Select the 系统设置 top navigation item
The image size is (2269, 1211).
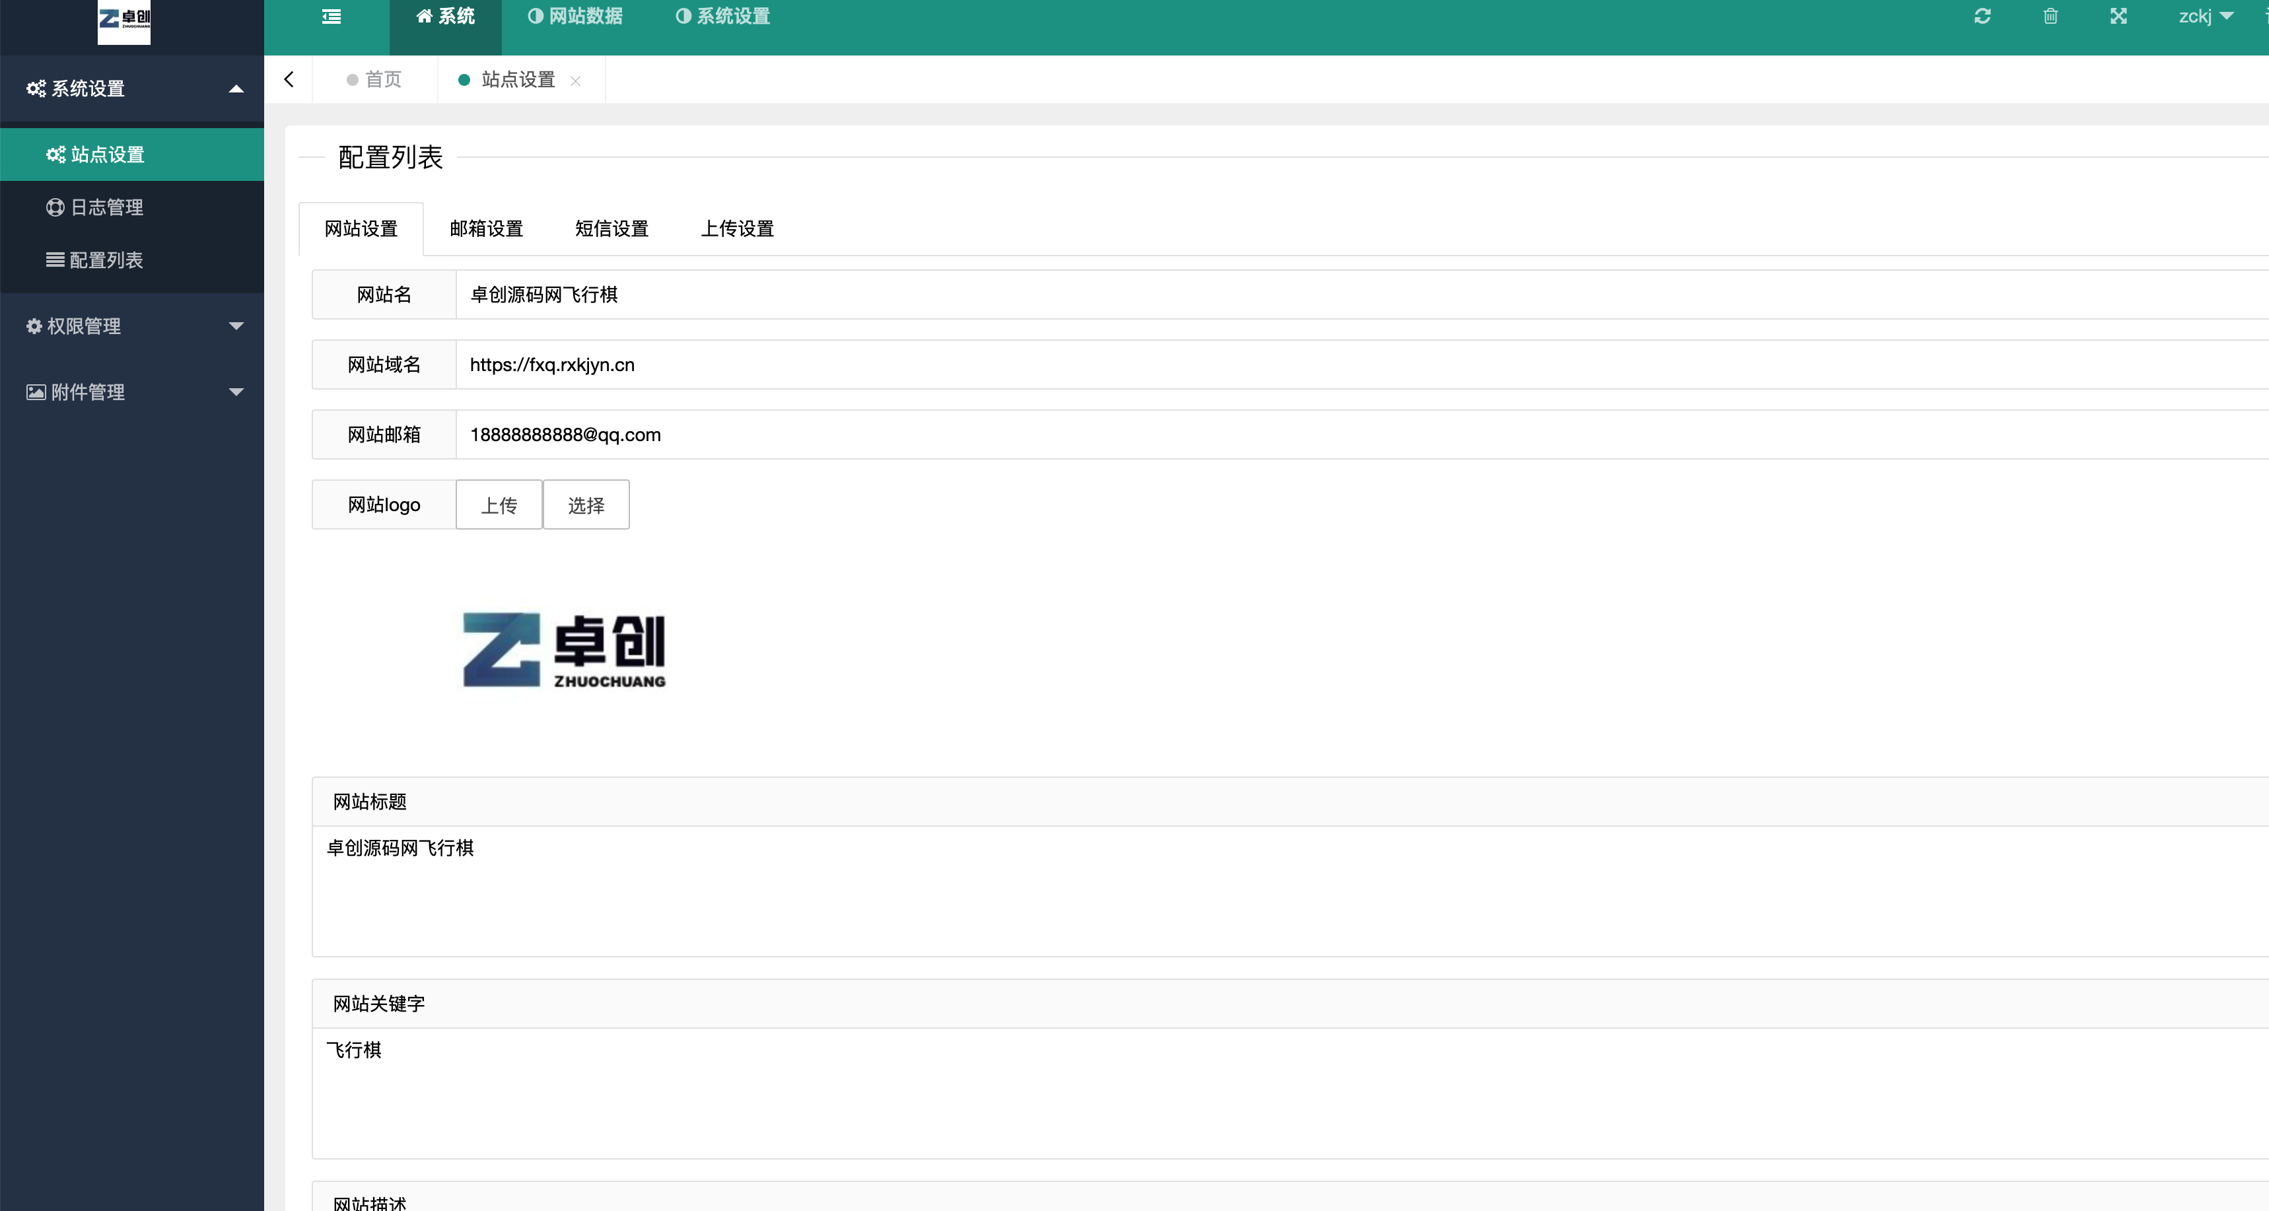[x=722, y=16]
